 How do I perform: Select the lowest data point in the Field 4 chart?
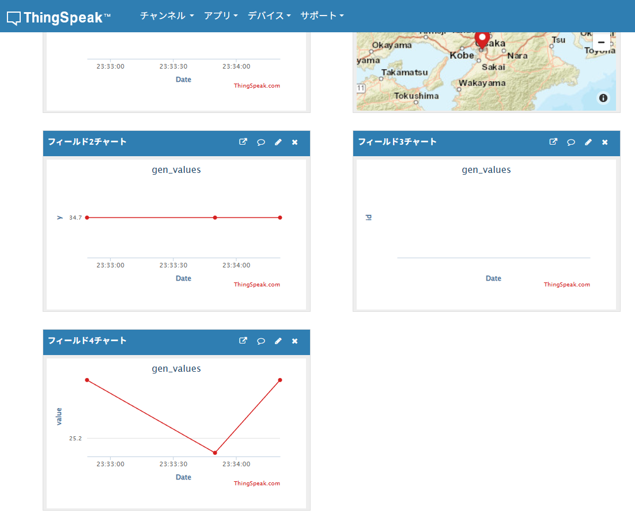tap(215, 452)
